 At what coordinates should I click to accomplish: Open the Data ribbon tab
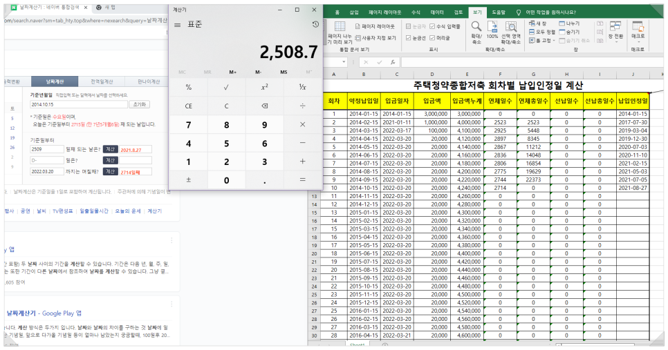click(436, 12)
